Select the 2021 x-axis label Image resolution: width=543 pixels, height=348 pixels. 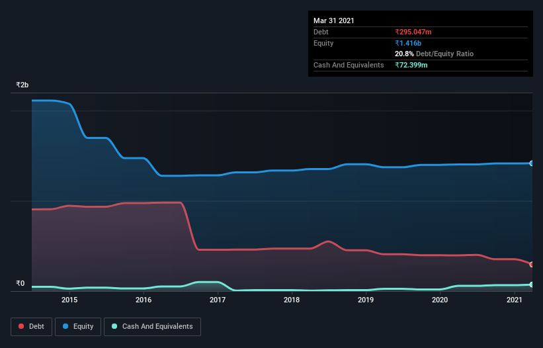click(x=515, y=300)
